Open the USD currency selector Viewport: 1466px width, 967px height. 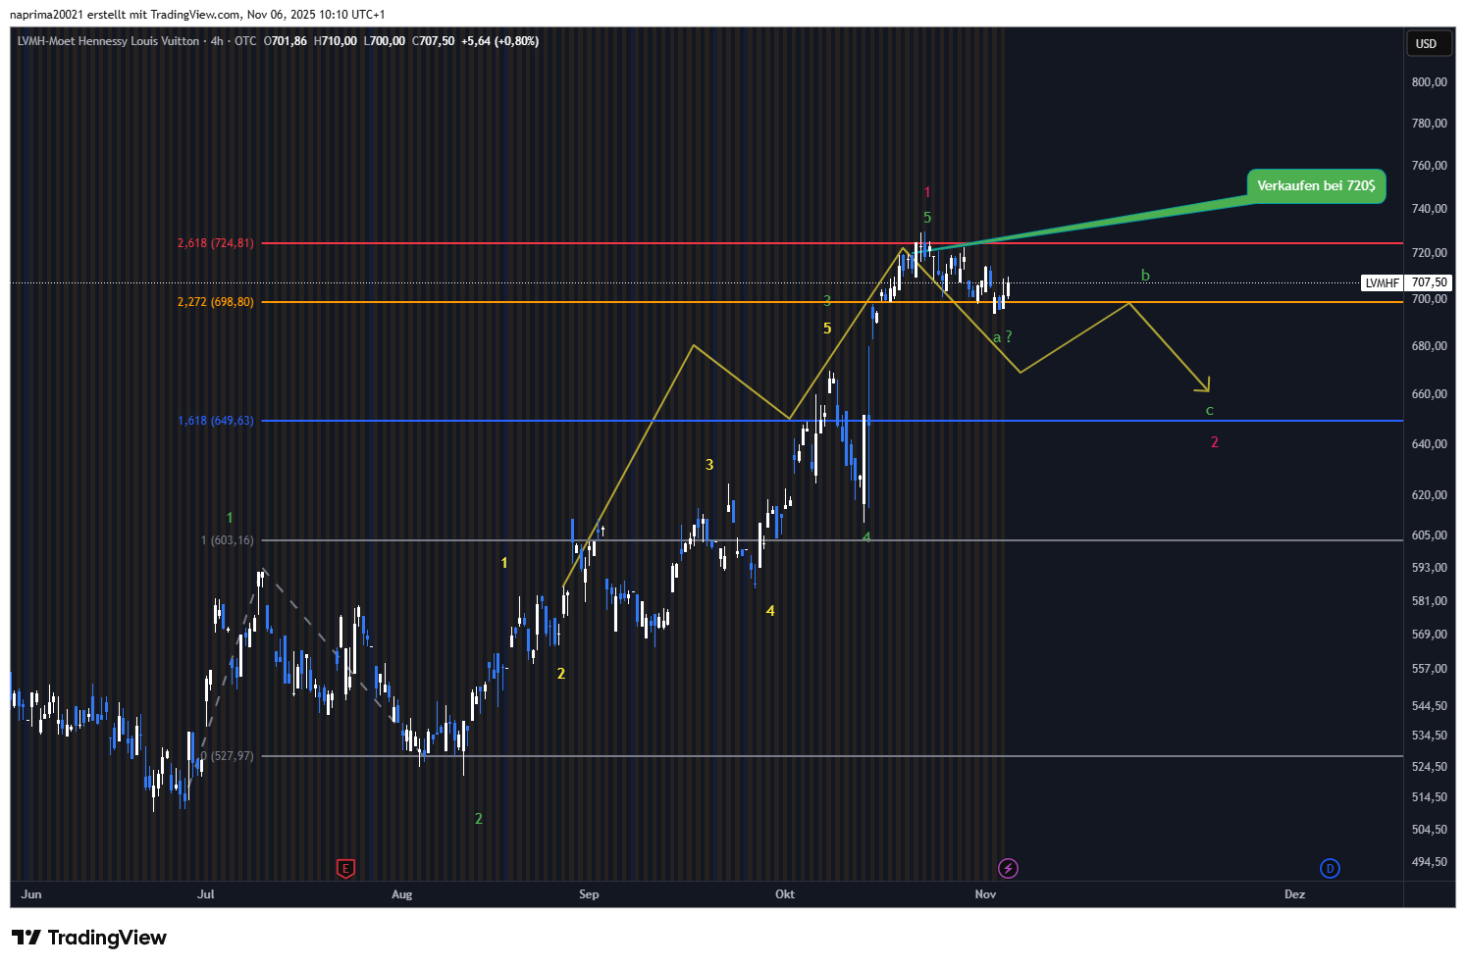1426,43
